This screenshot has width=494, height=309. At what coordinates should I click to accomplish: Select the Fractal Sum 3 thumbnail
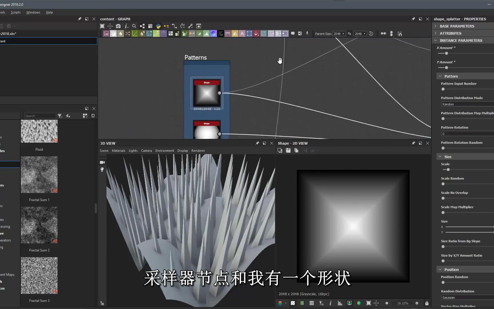(39, 275)
